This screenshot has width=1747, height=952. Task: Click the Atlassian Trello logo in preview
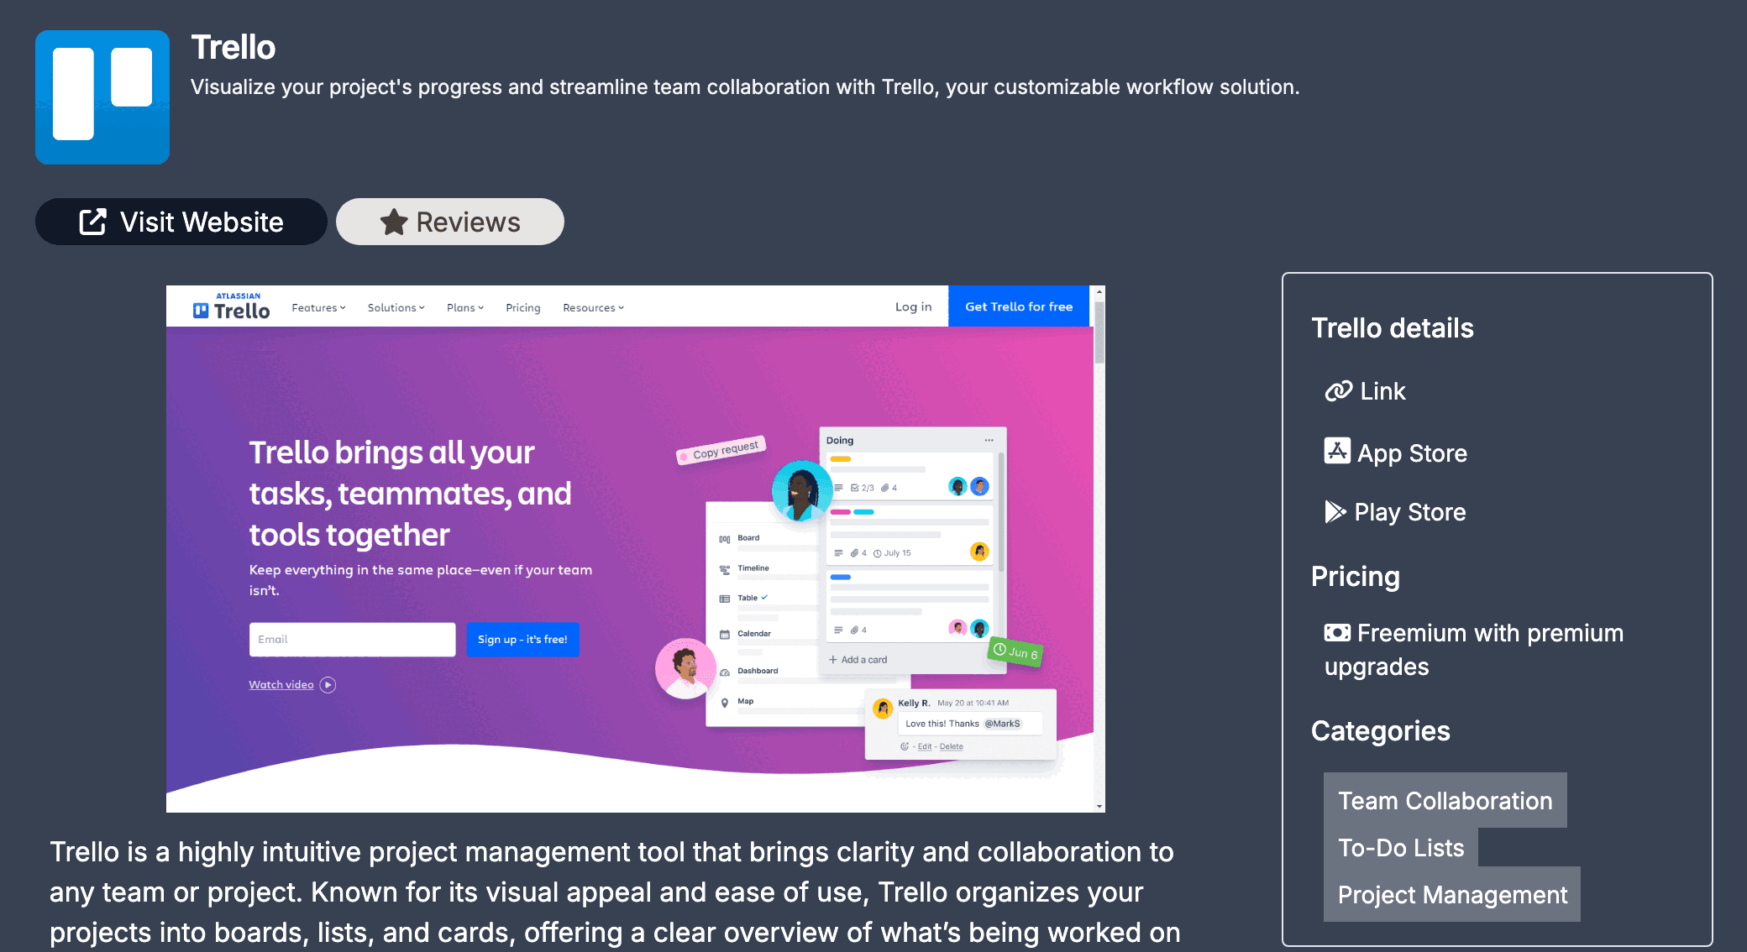click(x=232, y=307)
